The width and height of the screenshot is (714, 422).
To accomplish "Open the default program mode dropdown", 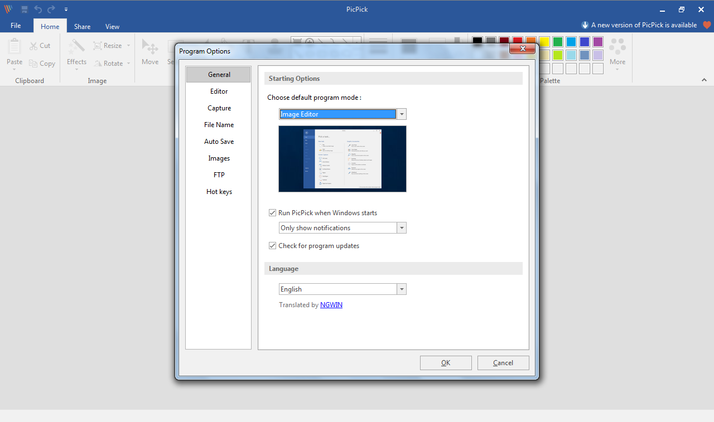I will click(x=402, y=114).
